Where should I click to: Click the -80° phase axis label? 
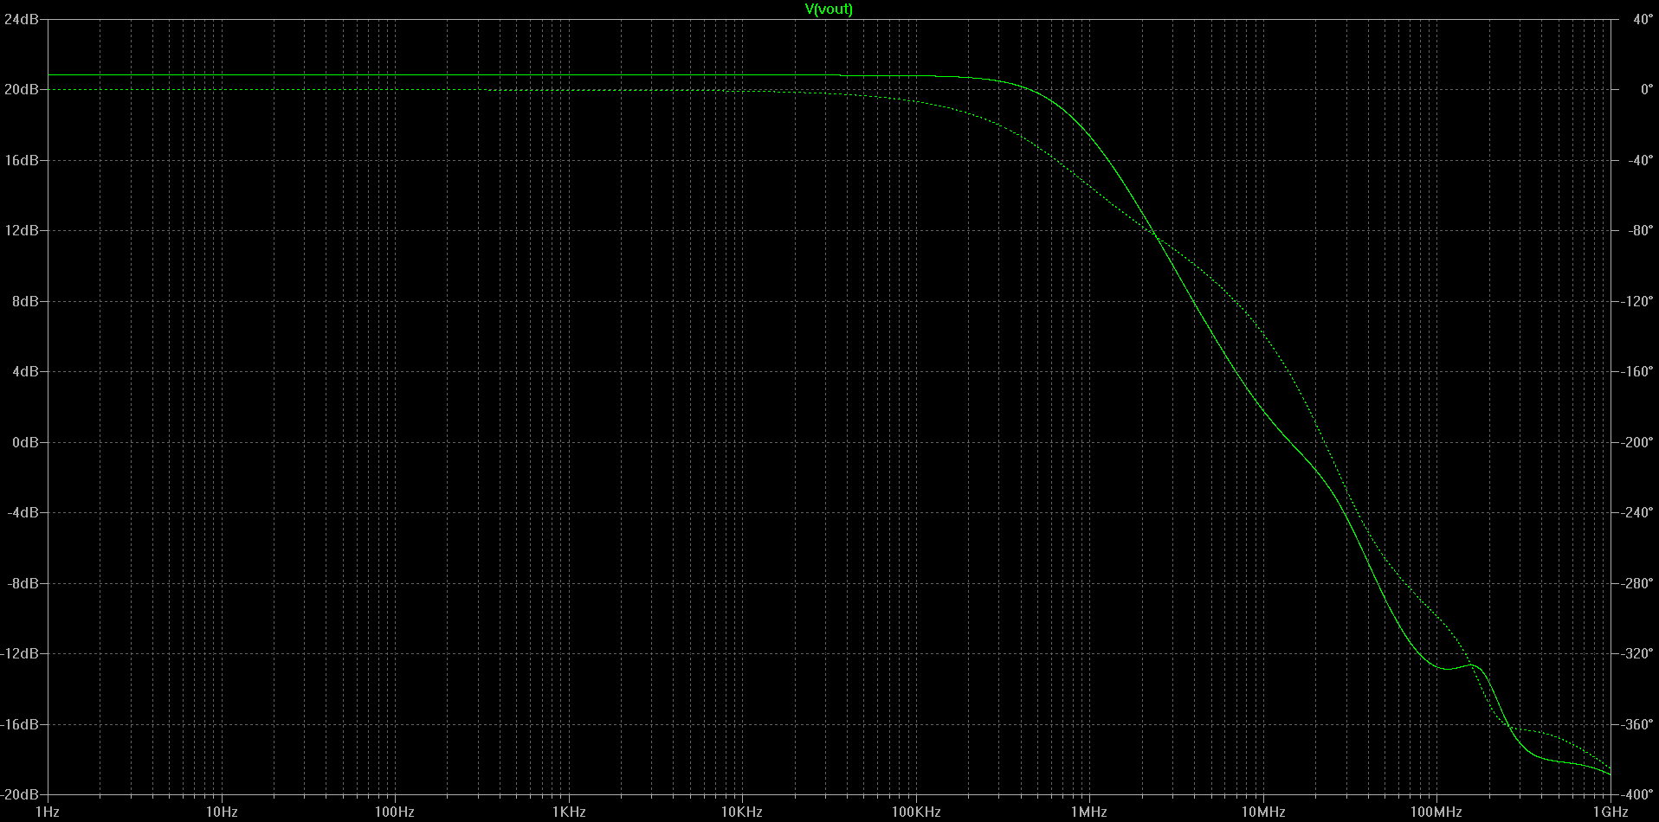pyautogui.click(x=1641, y=231)
